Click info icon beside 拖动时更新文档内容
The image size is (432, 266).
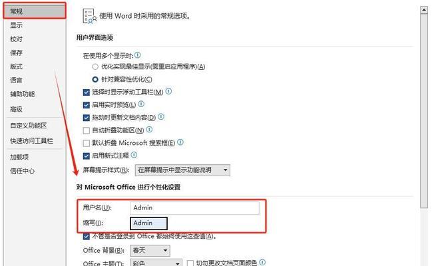click(161, 117)
